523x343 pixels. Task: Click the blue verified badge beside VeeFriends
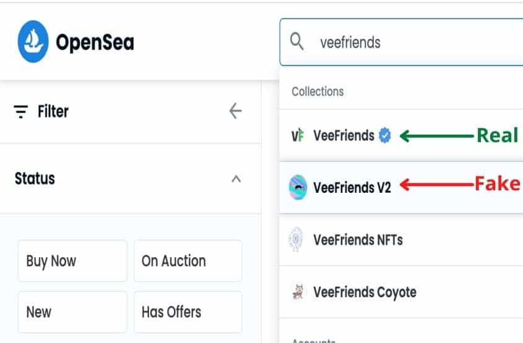coord(384,135)
